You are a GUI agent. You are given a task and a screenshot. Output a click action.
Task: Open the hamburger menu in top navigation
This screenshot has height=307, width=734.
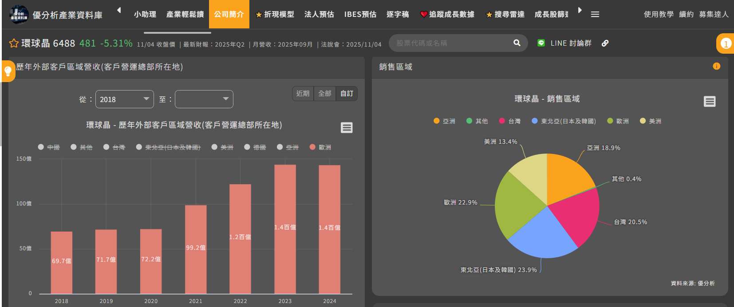coord(595,15)
